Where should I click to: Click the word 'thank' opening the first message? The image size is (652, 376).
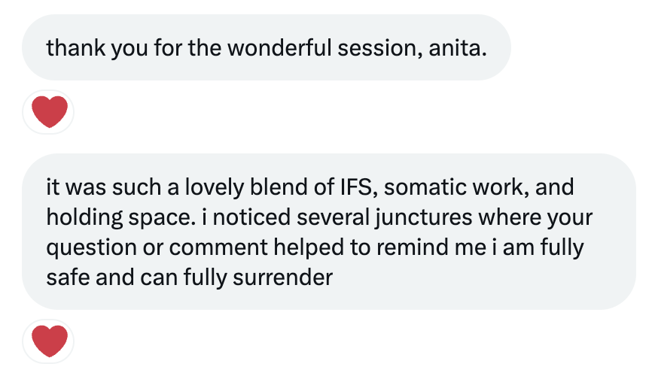click(76, 48)
